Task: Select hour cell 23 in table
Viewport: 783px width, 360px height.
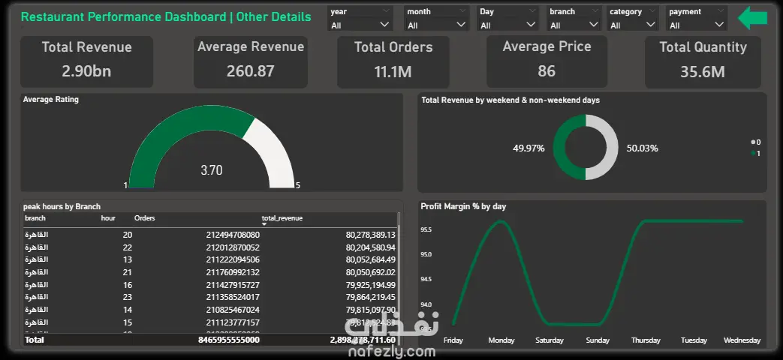Action: click(128, 297)
